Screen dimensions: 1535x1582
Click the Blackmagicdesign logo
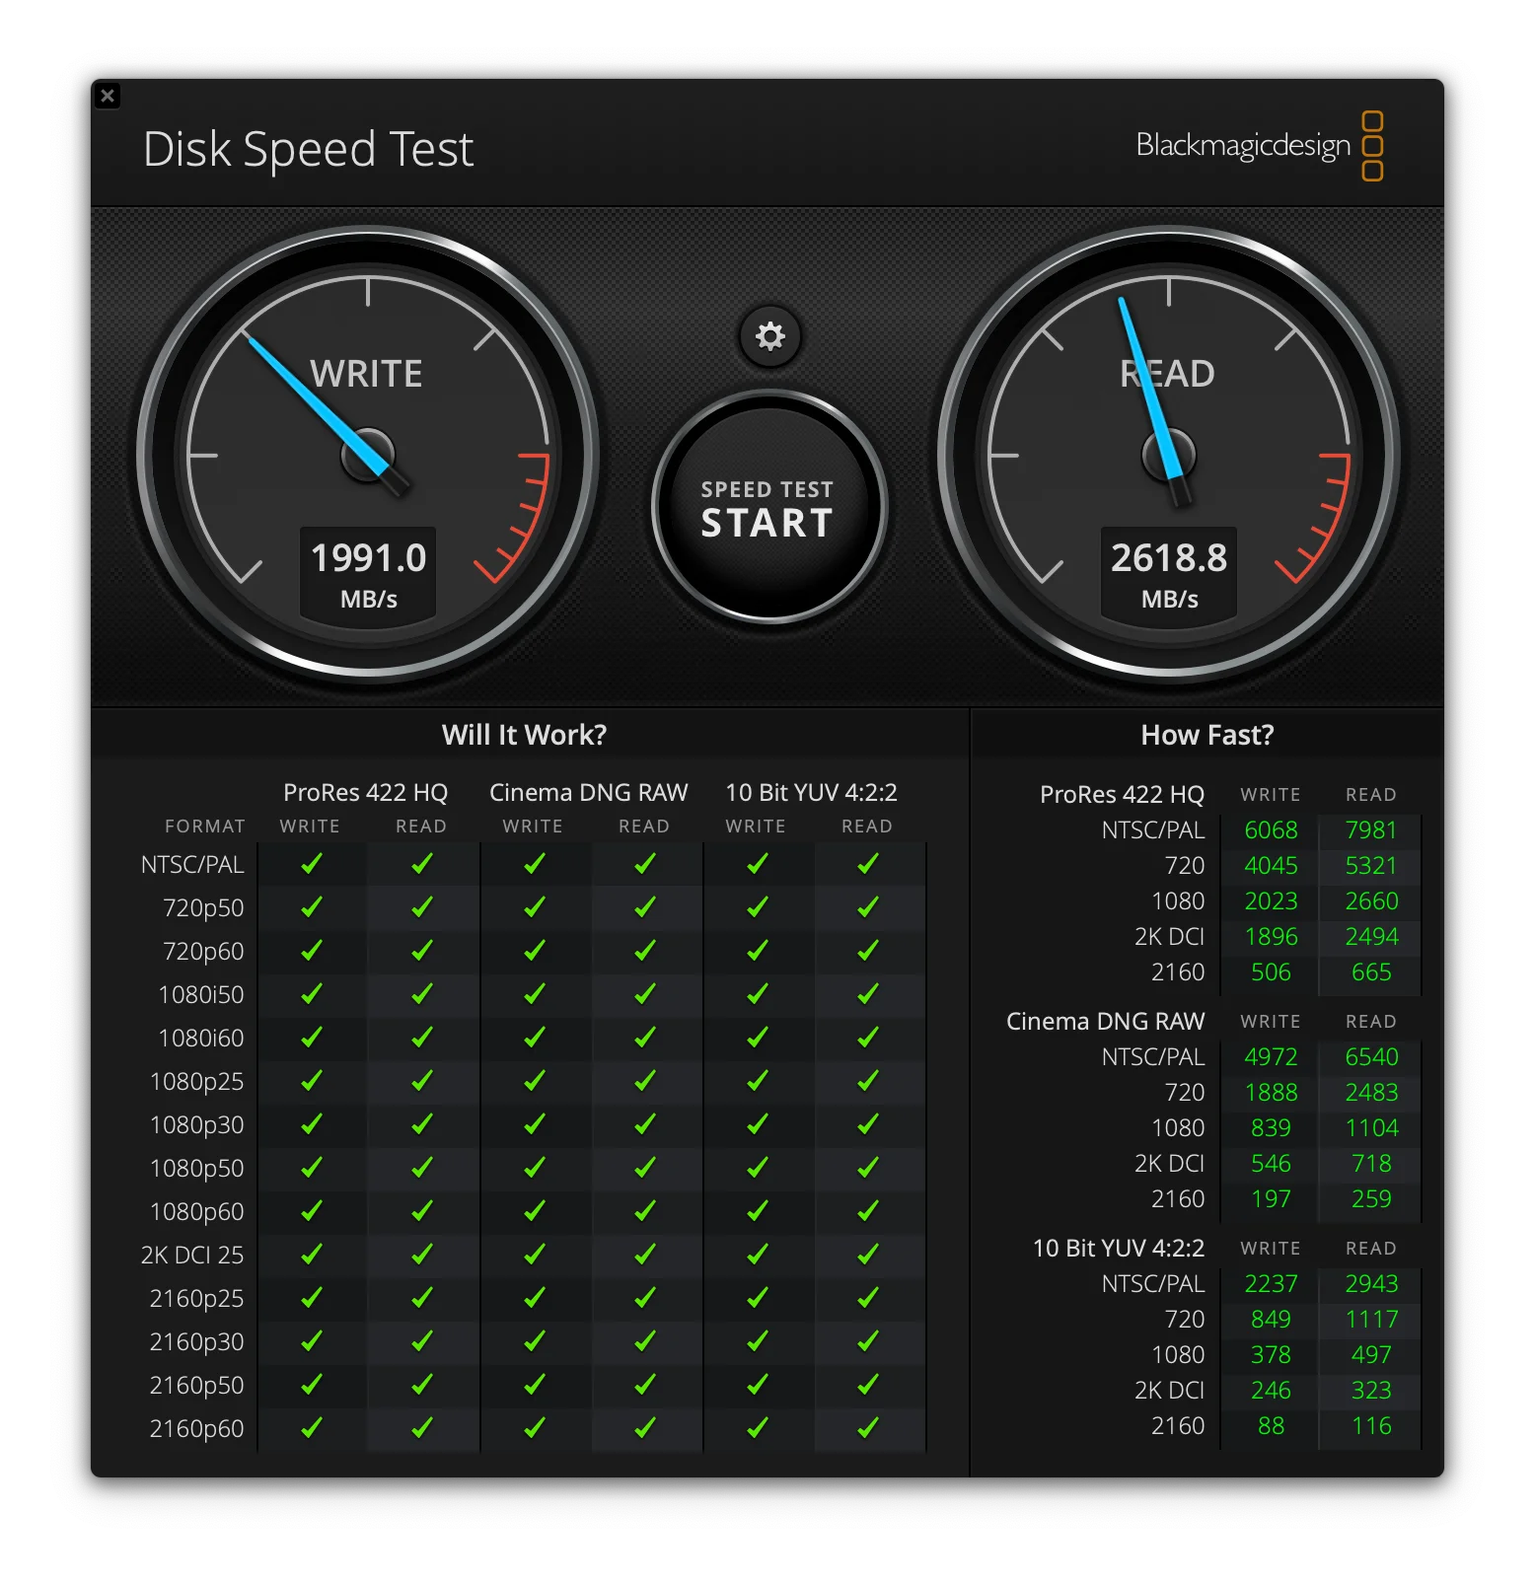point(1260,146)
